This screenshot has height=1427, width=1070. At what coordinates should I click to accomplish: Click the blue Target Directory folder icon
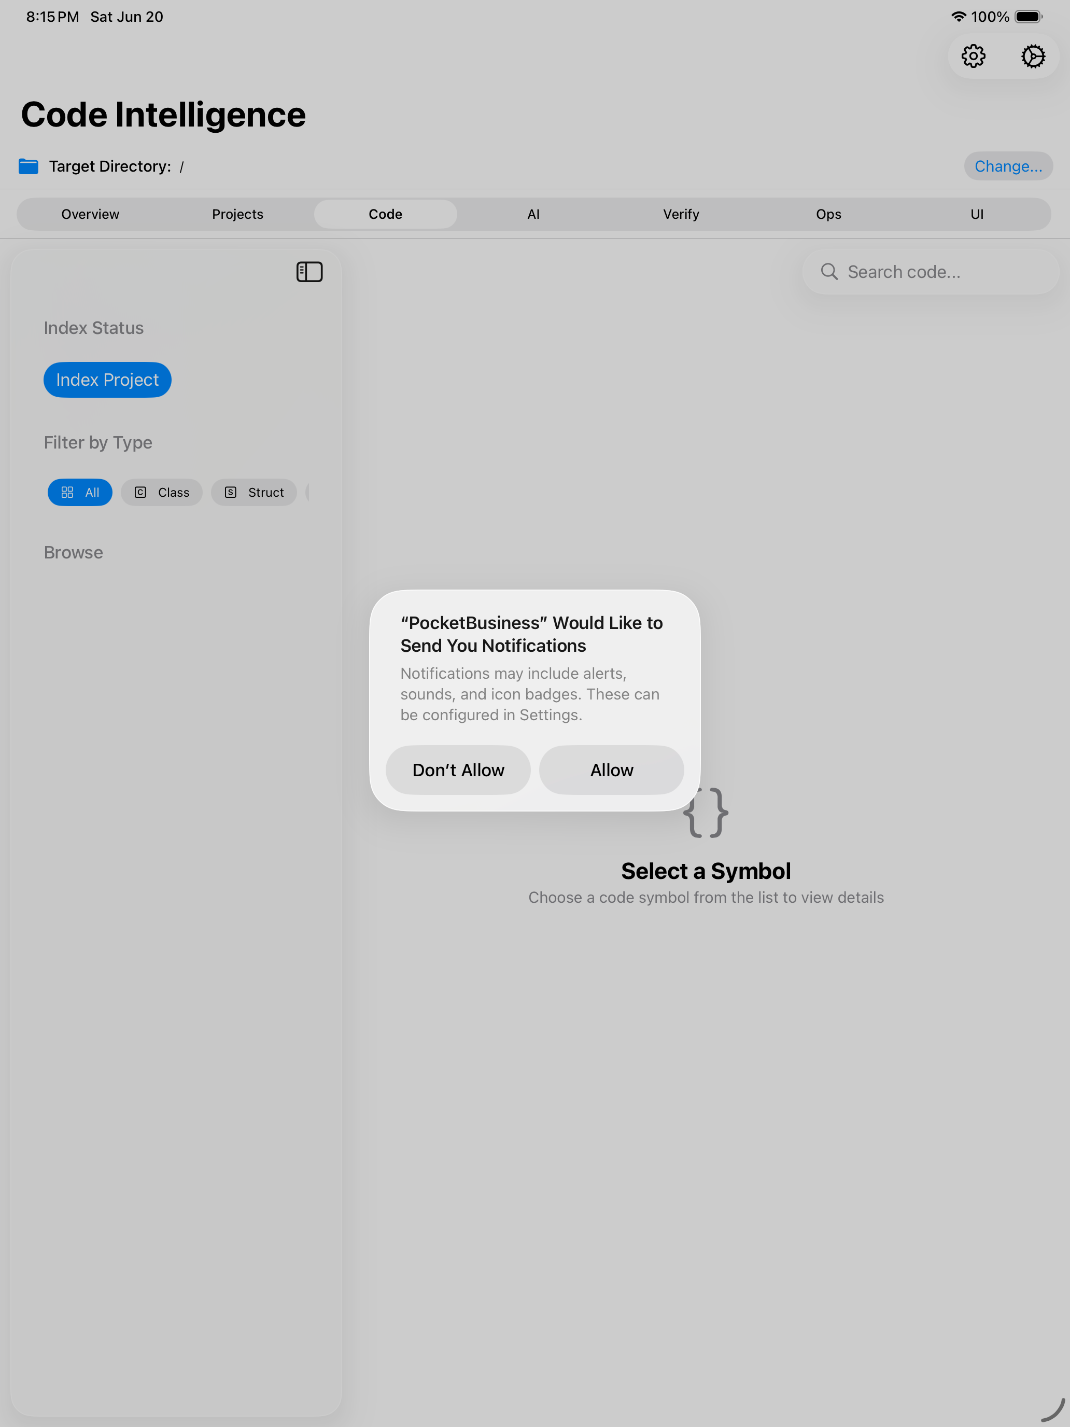pos(29,166)
